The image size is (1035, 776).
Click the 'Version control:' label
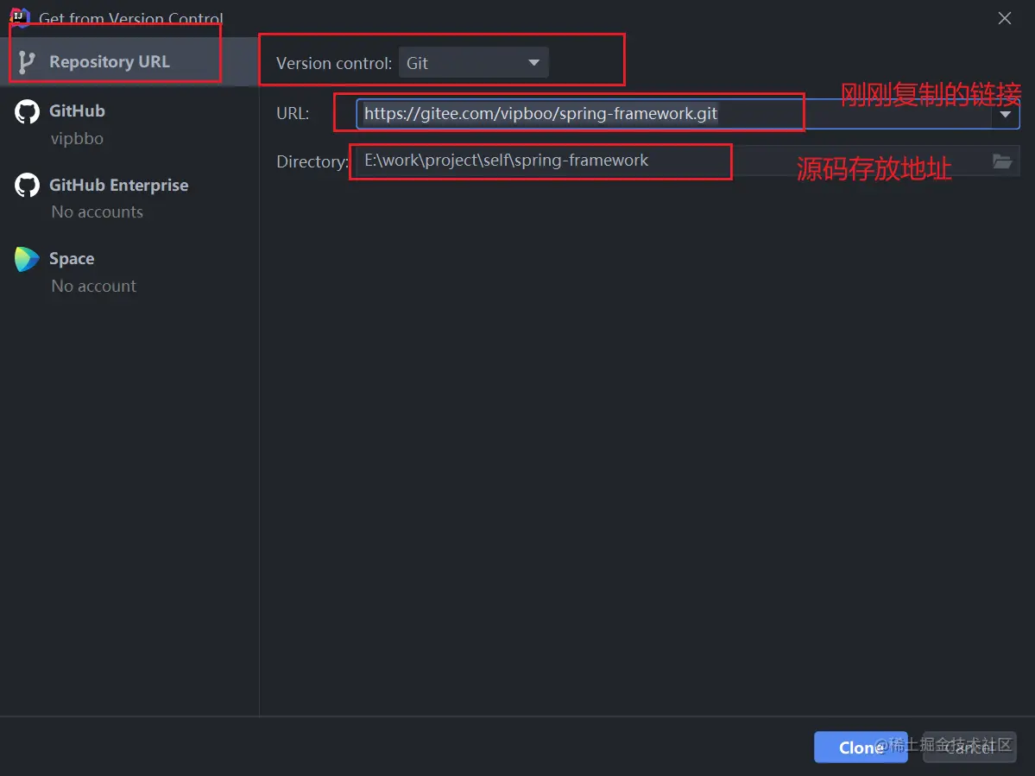(x=334, y=63)
